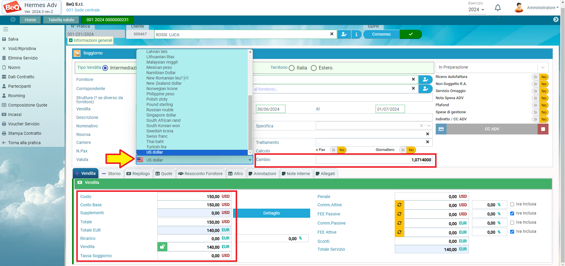The height and width of the screenshot is (266, 565).
Task: Click the refresh icon next to Comm.Attive
Action: [x=399, y=205]
